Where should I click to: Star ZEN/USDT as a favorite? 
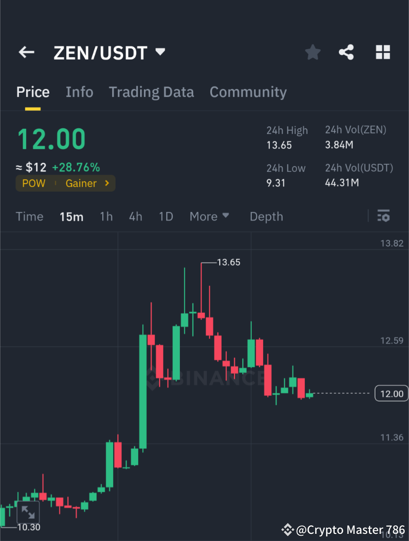pyautogui.click(x=312, y=52)
